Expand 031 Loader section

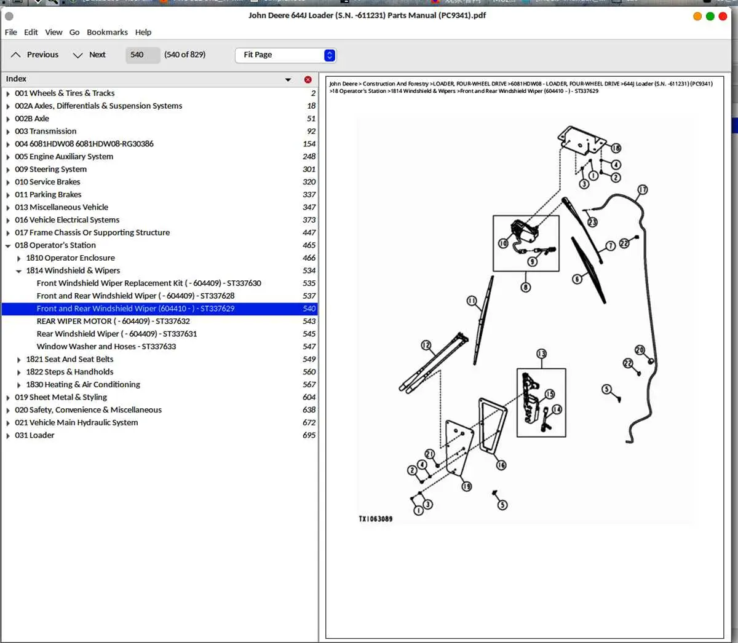click(x=8, y=435)
